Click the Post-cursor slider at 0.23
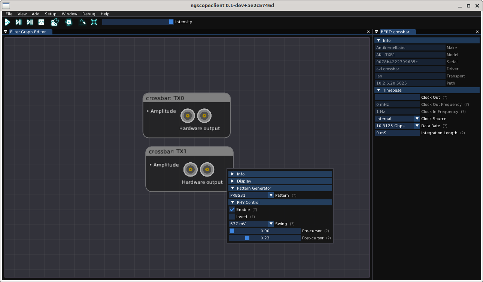This screenshot has width=483, height=282. click(265, 238)
